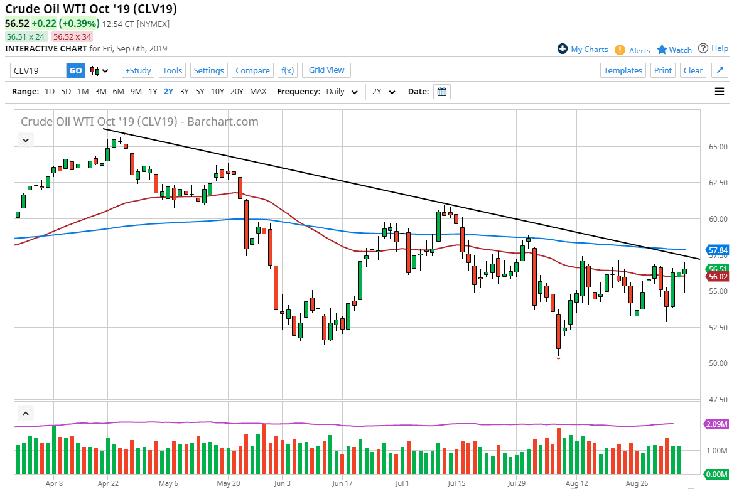
Task: Open the chart tools chevron on the plot
Action: [x=25, y=139]
